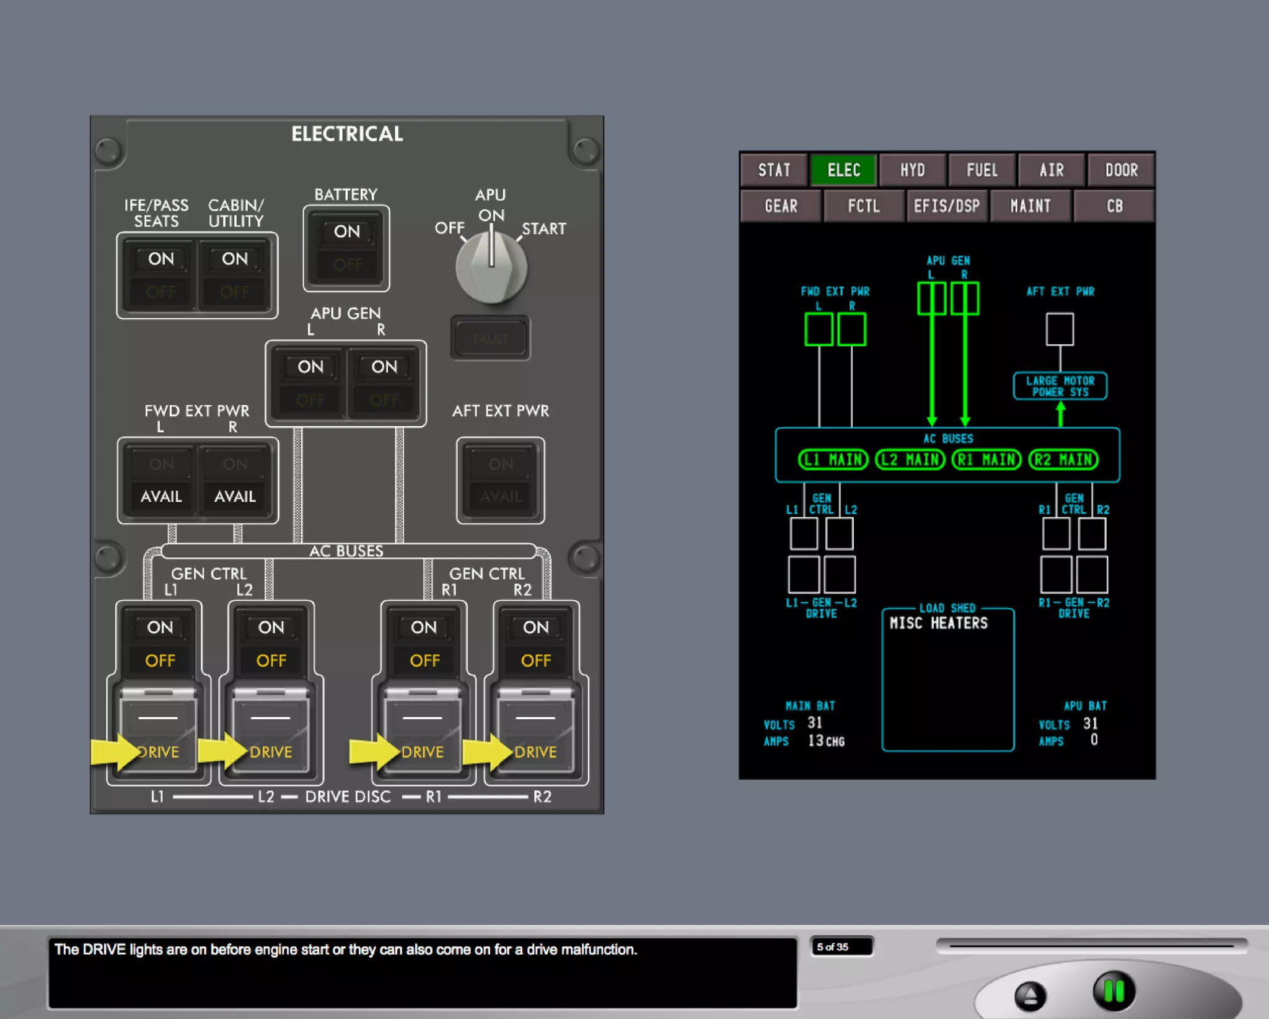Image resolution: width=1269 pixels, height=1019 pixels.
Task: Turn the APU selector knob
Action: click(491, 267)
